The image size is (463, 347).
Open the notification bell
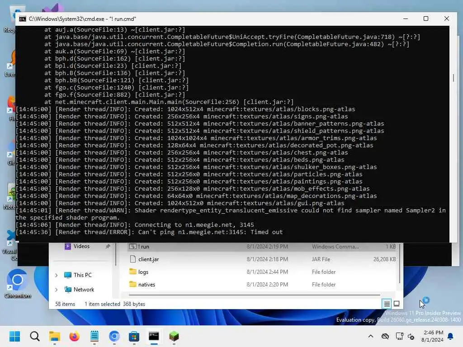click(451, 336)
